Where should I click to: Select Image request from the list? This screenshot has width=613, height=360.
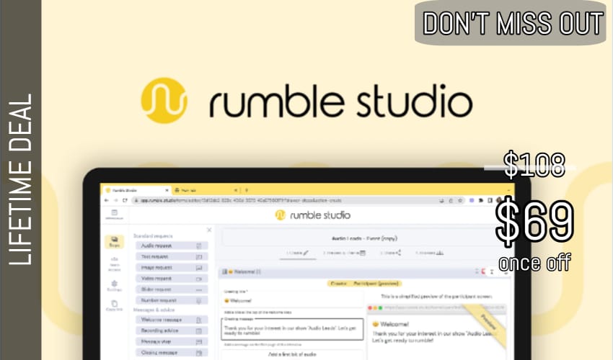coord(170,267)
